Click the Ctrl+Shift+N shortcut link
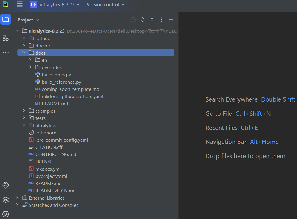The width and height of the screenshot is (297, 219). click(253, 114)
